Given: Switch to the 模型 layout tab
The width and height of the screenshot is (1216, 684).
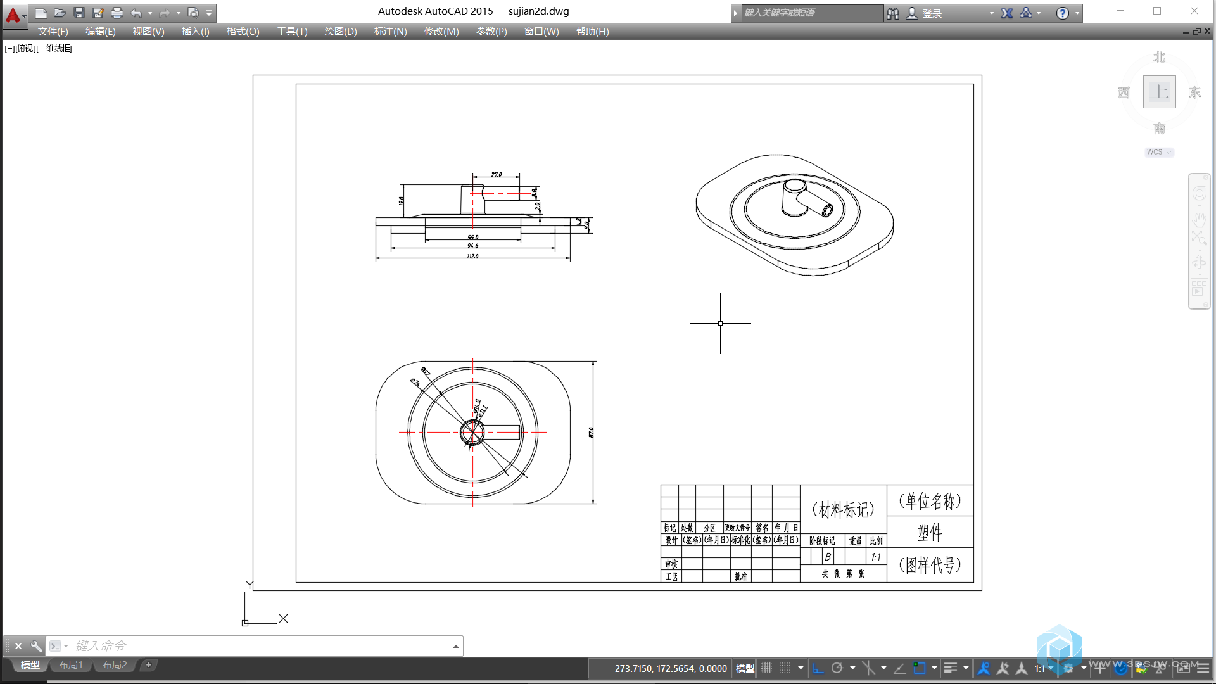Looking at the screenshot, I should coord(30,664).
